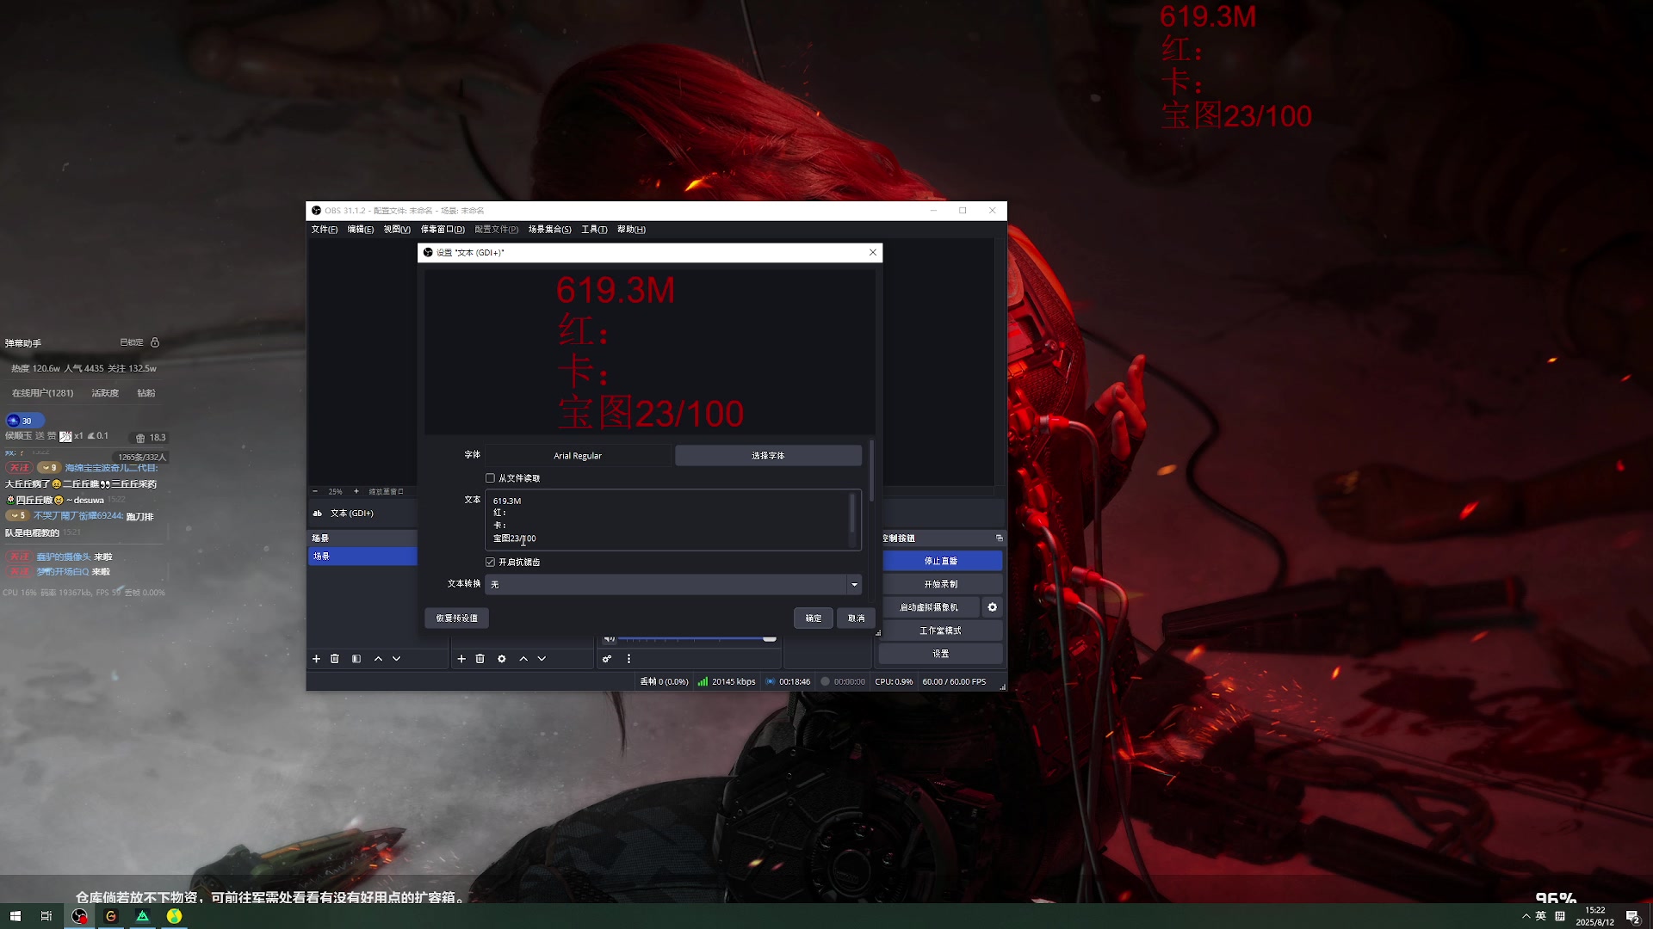Click properties dialog vertical scrollbar
This screenshot has width=1653, height=929.
[872, 471]
